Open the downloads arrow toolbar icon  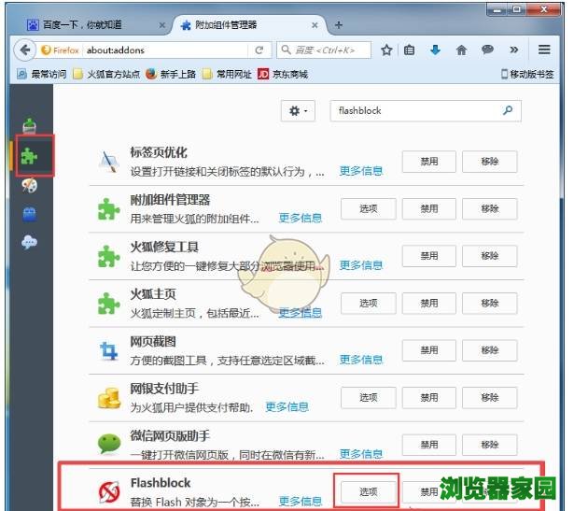coord(435,50)
